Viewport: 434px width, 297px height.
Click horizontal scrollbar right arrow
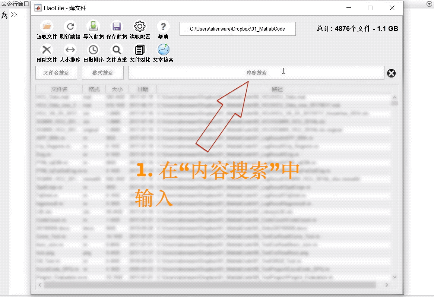tap(387, 285)
